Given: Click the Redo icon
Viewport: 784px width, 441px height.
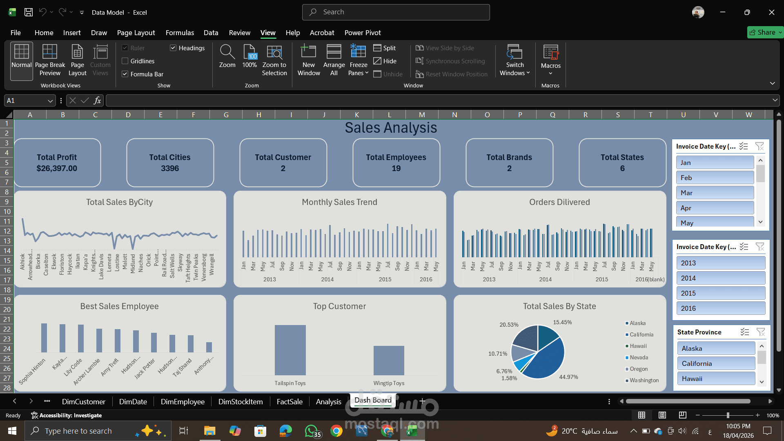Looking at the screenshot, I should pyautogui.click(x=62, y=12).
